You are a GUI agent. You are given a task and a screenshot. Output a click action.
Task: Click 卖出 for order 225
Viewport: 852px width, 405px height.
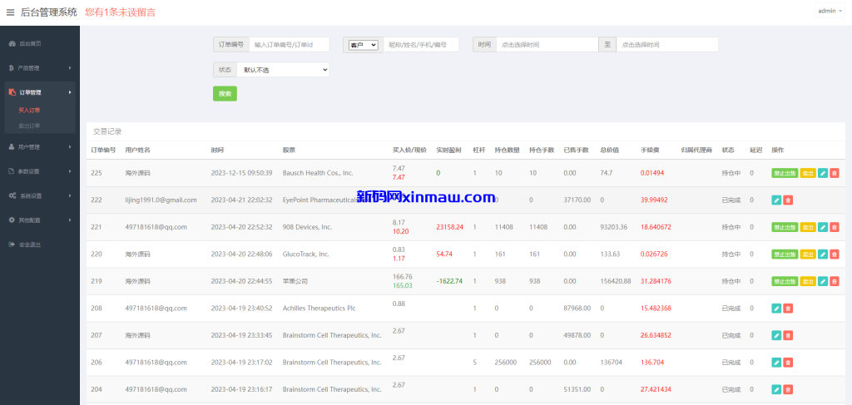click(808, 173)
